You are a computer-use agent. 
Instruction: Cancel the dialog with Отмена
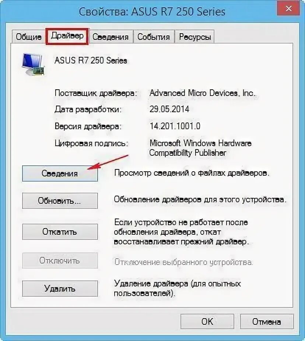[x=267, y=321]
